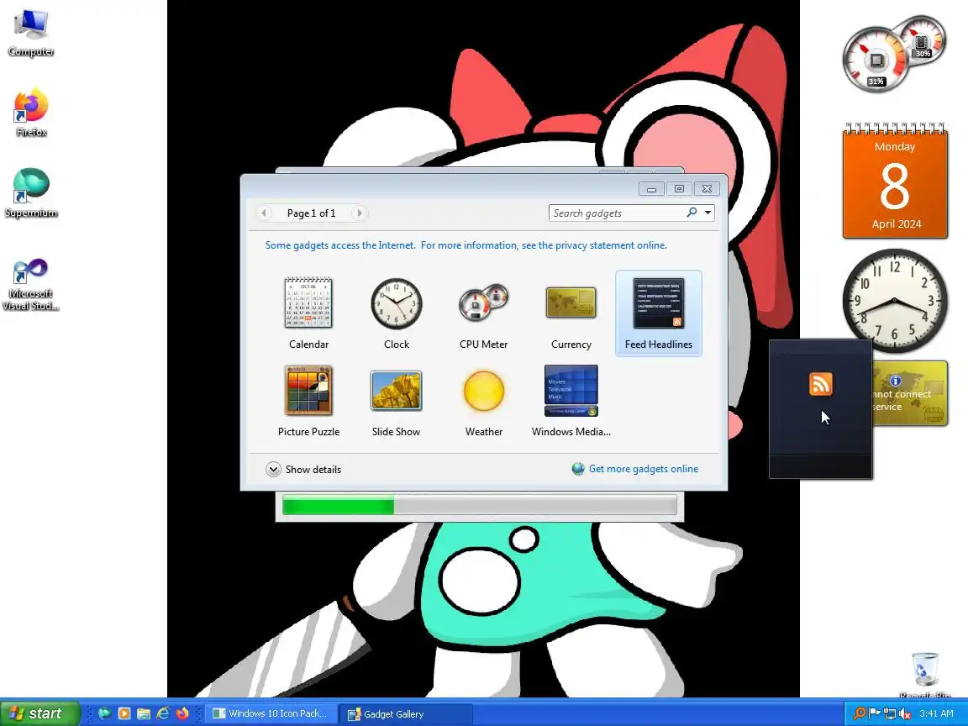
Task: Click into the Search gadgets field
Action: point(618,213)
